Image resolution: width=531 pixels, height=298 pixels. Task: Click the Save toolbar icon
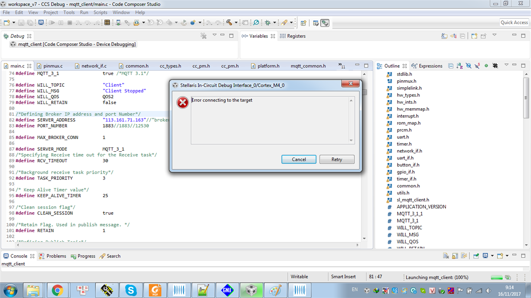pos(22,22)
